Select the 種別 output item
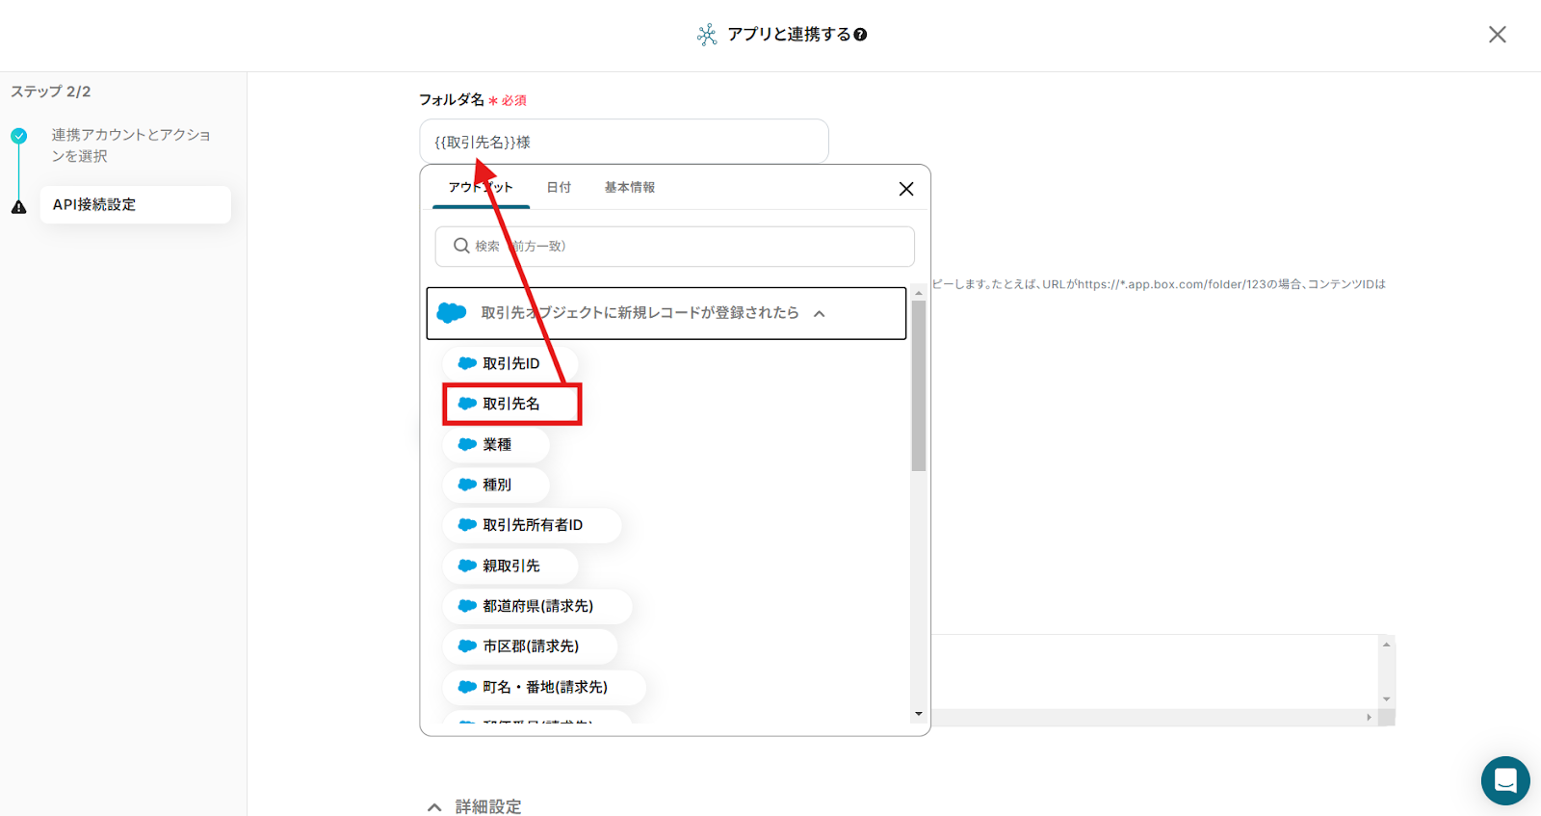The width and height of the screenshot is (1541, 816). pos(496,485)
